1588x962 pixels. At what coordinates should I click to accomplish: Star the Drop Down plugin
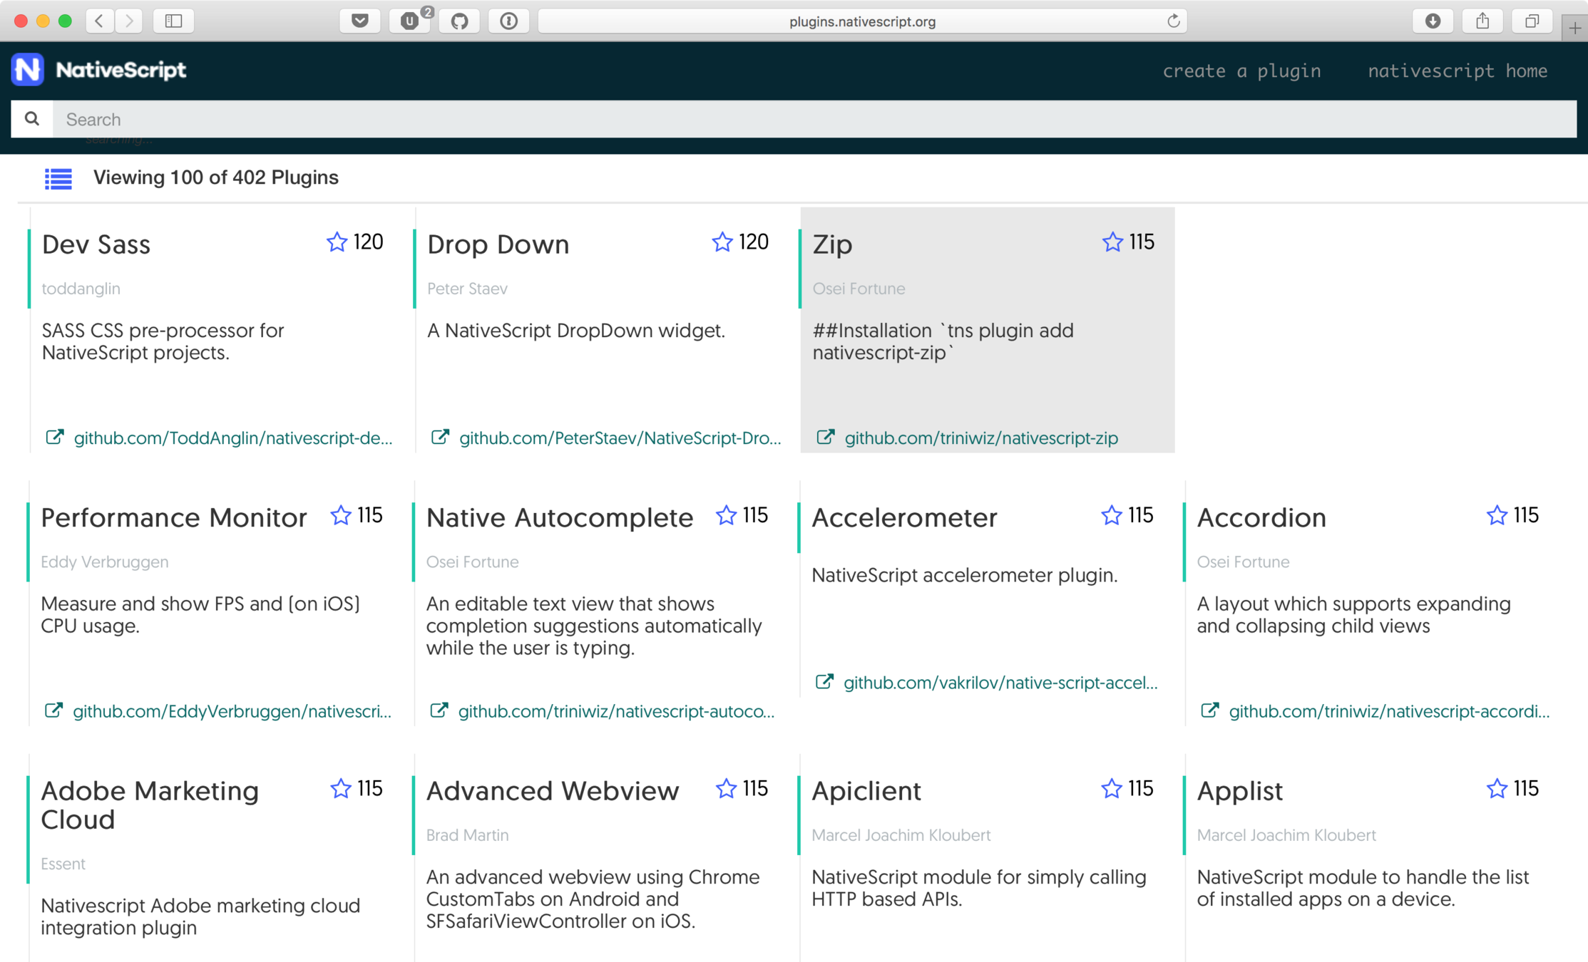[722, 242]
